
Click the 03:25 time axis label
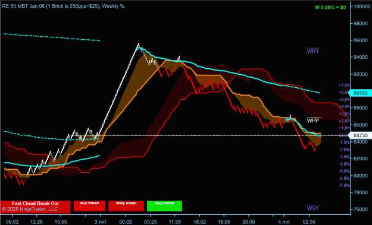coord(151,222)
